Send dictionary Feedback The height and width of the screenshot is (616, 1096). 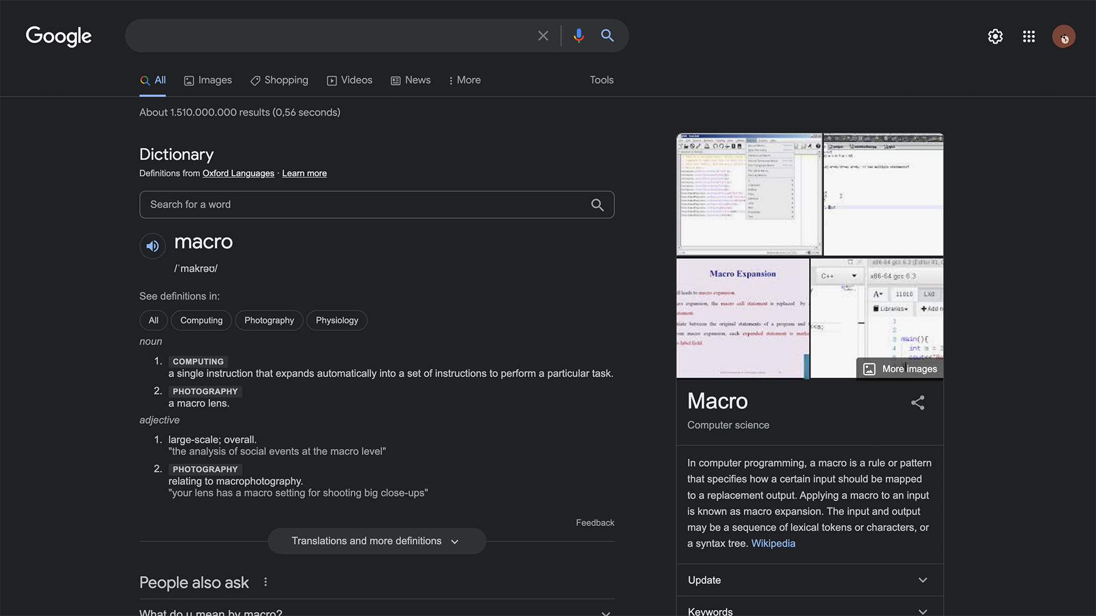coord(595,523)
